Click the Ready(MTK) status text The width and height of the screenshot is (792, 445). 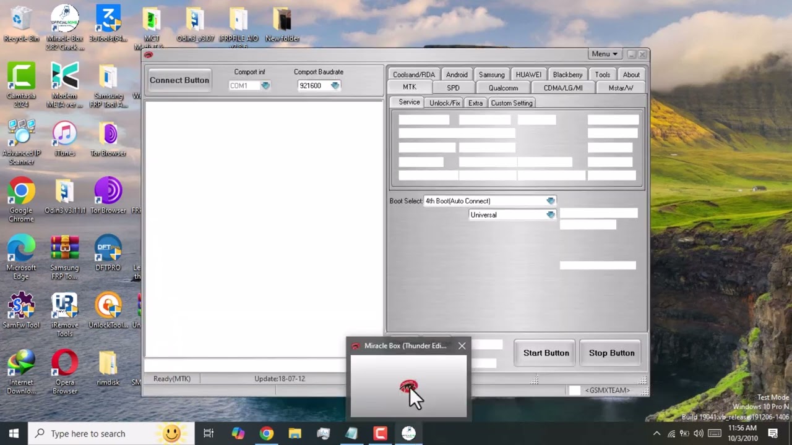coord(172,379)
